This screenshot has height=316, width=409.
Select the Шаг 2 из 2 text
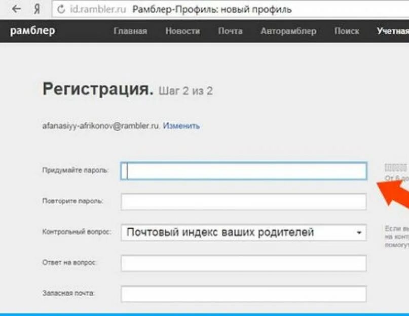point(185,91)
